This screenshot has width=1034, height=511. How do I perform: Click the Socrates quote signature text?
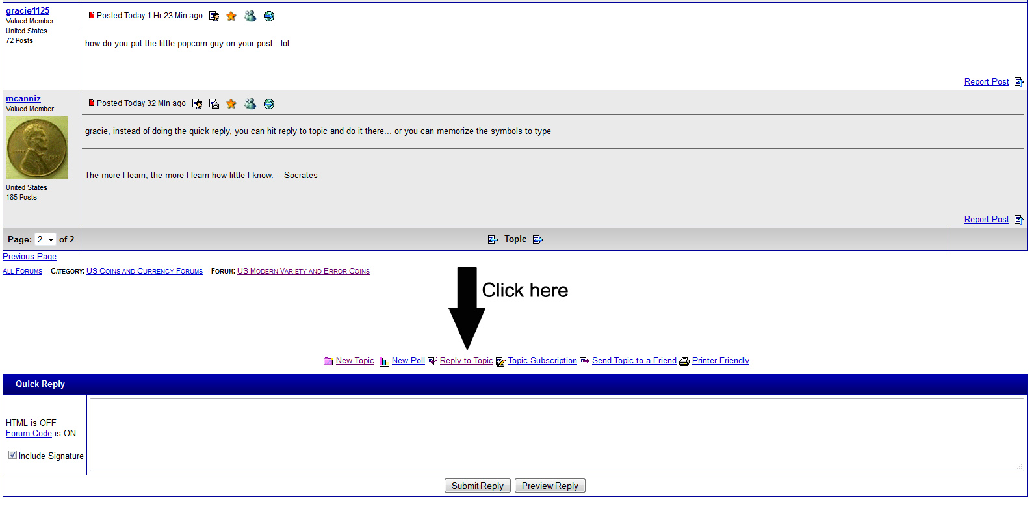(x=201, y=175)
